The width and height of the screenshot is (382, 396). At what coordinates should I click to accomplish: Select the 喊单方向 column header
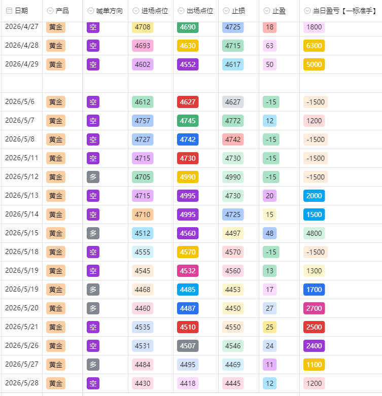106,11
